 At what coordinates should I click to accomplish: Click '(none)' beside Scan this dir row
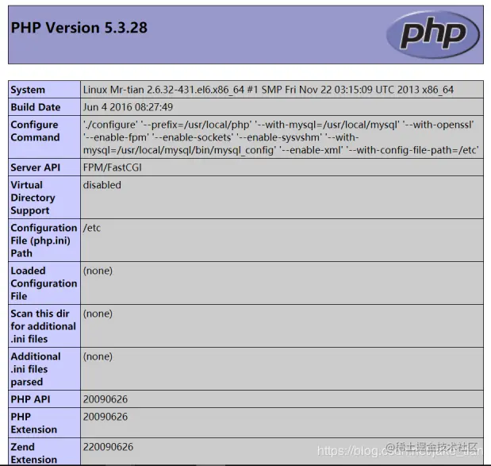coord(98,314)
